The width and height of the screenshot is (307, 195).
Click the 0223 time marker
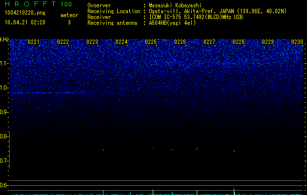(x=92, y=42)
